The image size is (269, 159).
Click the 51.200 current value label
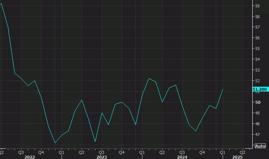(260, 89)
